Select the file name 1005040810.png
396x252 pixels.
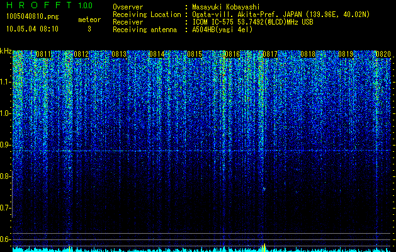32,17
